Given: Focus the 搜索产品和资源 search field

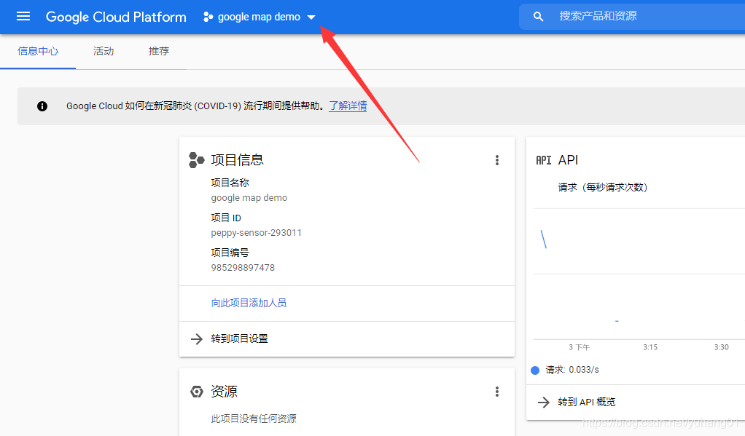Looking at the screenshot, I should [x=632, y=17].
